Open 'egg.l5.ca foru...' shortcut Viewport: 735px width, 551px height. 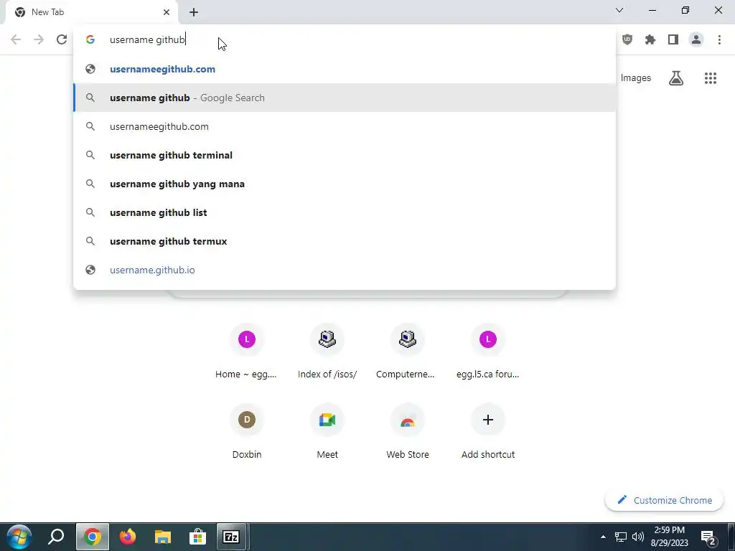(488, 352)
